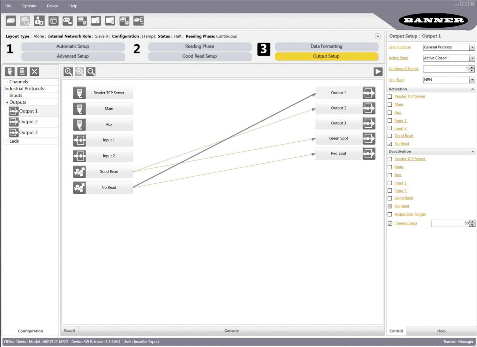Viewport: 477px width, 347px height.
Task: Click the play arrow above the canvas
Action: [377, 71]
